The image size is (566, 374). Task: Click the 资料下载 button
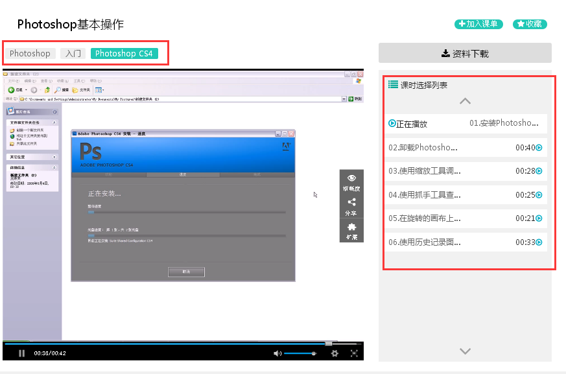(x=467, y=53)
